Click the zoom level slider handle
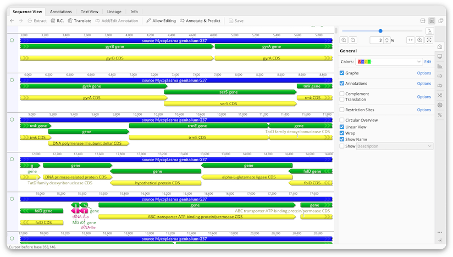This screenshot has height=257, width=453. [380, 31]
